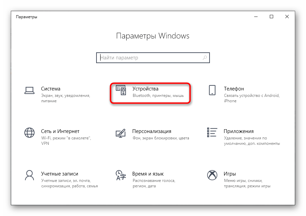The image size is (306, 216).
Task: Click the Устройства keyboard and speaker icon
Action: coord(121,90)
